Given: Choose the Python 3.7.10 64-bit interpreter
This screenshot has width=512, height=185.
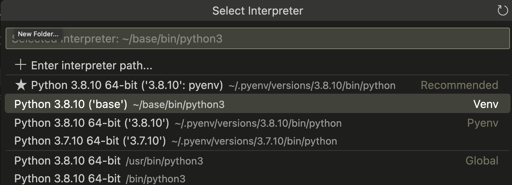Looking at the screenshot, I should [90, 141].
